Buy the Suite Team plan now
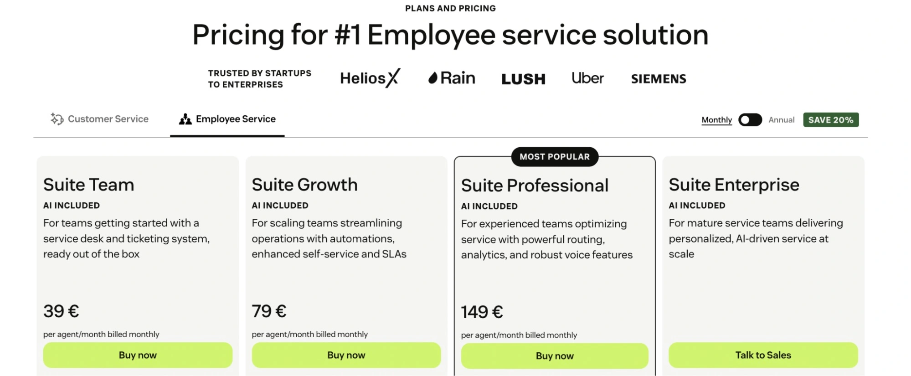 [137, 355]
